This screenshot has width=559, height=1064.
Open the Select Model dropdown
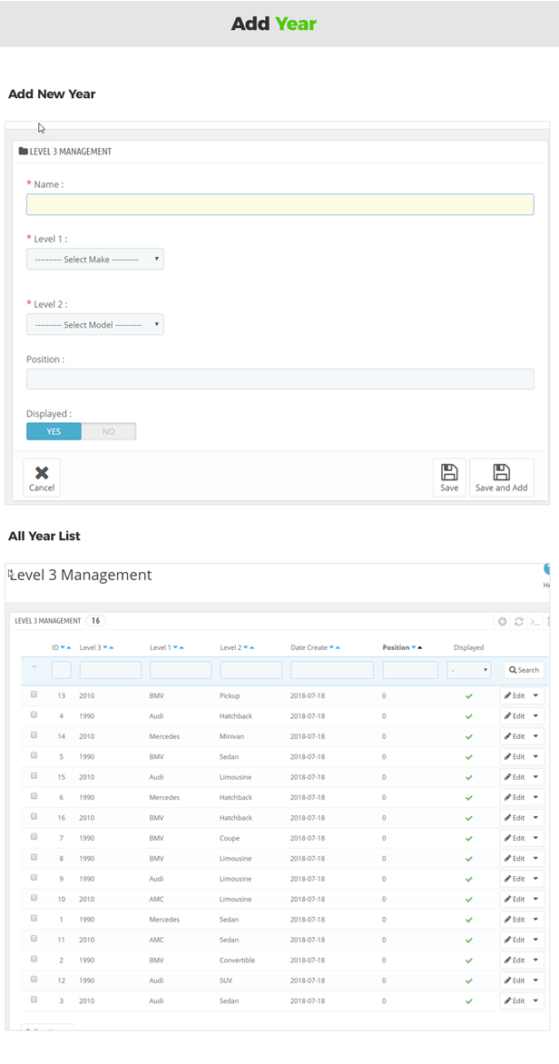[x=95, y=325]
